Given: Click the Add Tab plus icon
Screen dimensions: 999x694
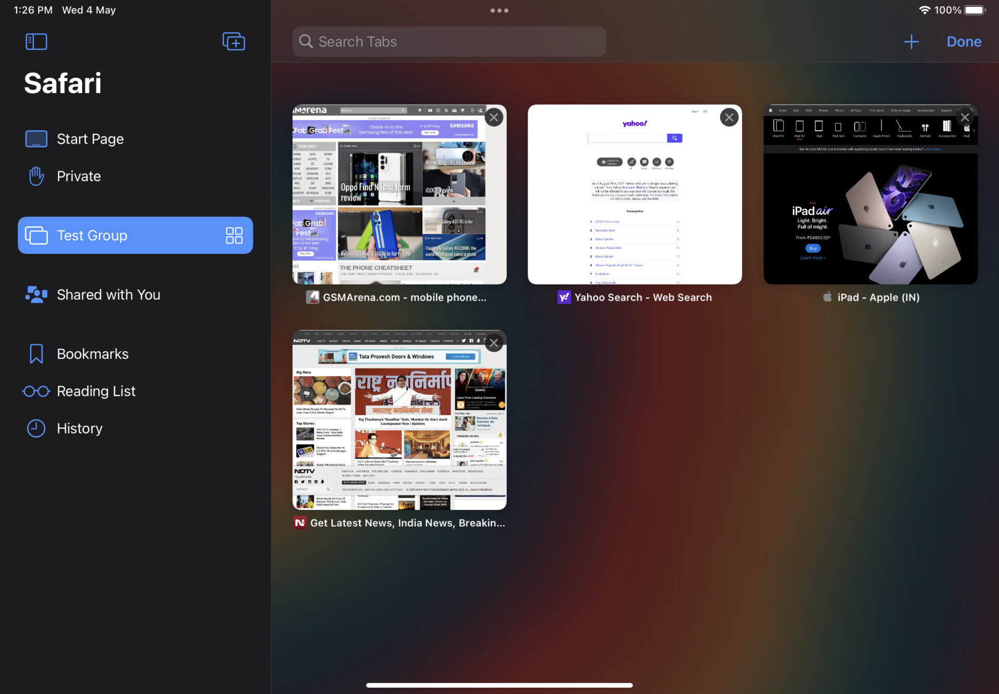Looking at the screenshot, I should tap(911, 42).
